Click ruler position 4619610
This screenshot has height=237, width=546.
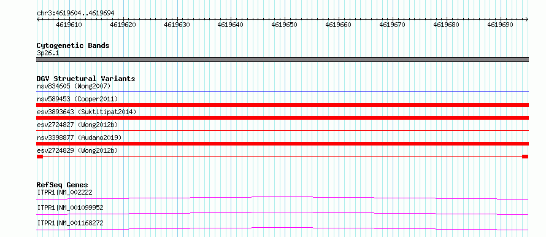[69, 25]
